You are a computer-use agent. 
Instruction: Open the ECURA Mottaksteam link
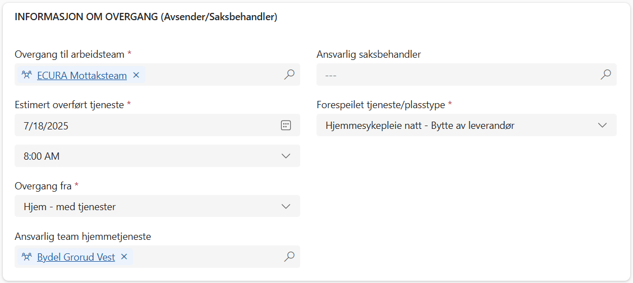(82, 76)
